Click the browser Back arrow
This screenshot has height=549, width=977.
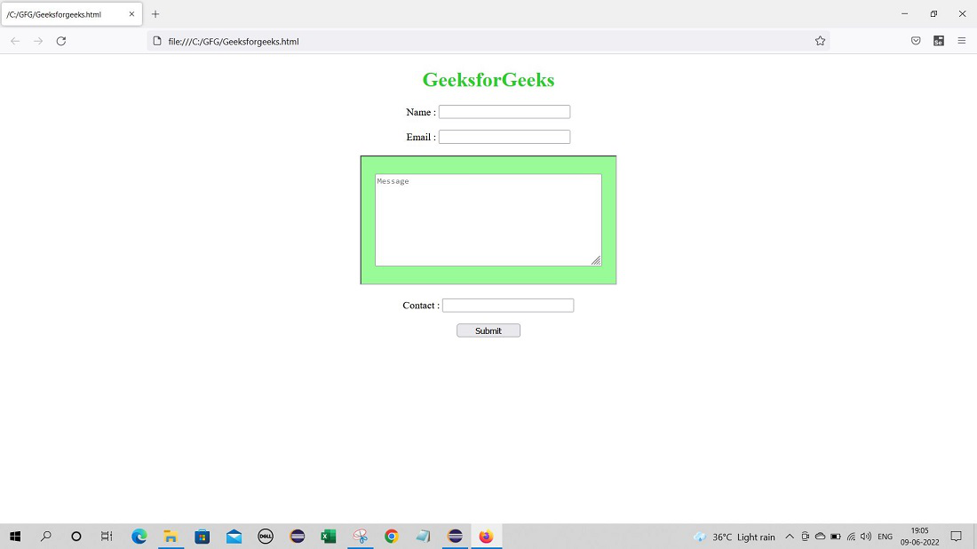coord(15,41)
